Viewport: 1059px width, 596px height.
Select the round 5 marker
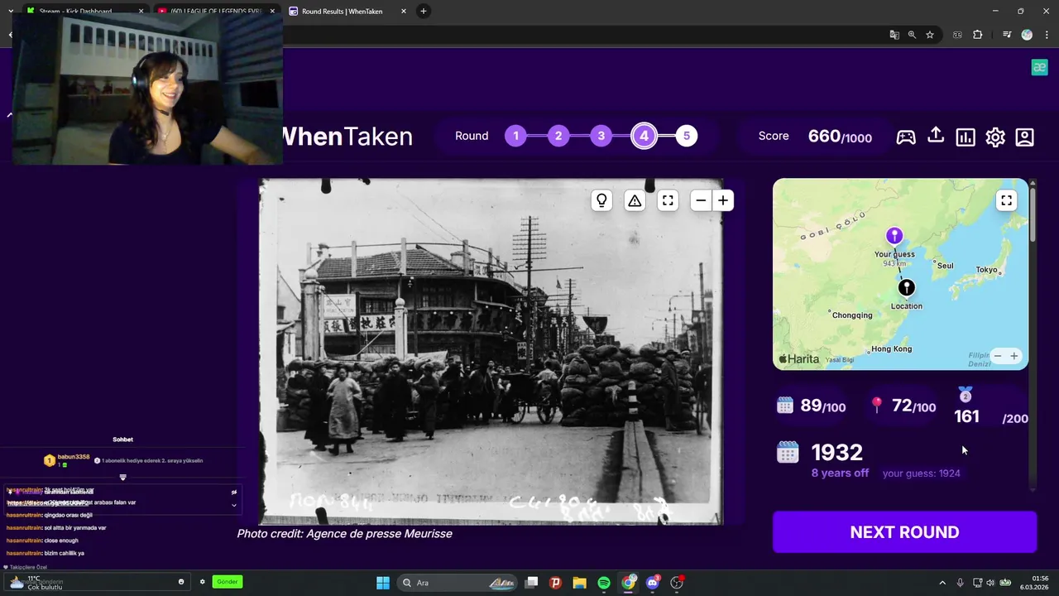pos(686,136)
